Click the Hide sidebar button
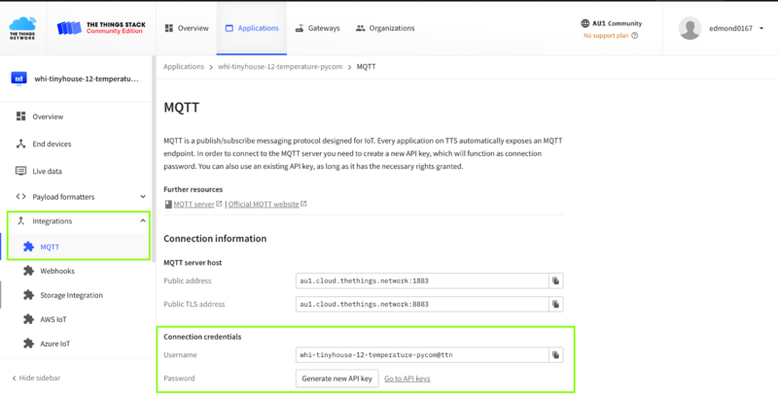 pos(36,378)
